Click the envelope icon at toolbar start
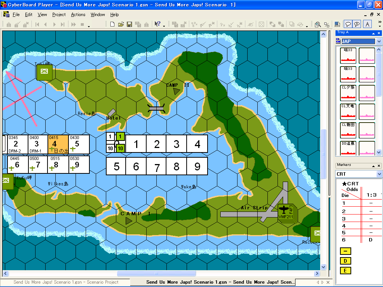Screen dimensions: 383x287 (9, 24)
